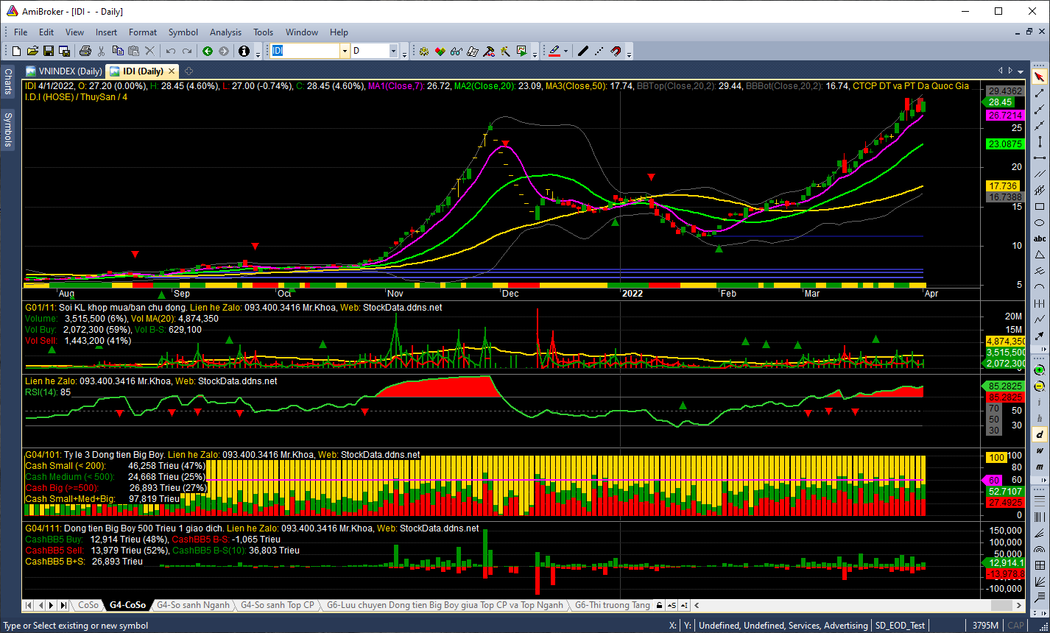Click the Delete X icon in toolbar
The image size is (1050, 633).
150,51
